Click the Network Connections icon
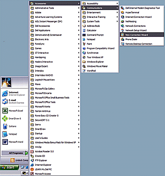The width and height of the screenshot is (165, 176). tap(122, 26)
